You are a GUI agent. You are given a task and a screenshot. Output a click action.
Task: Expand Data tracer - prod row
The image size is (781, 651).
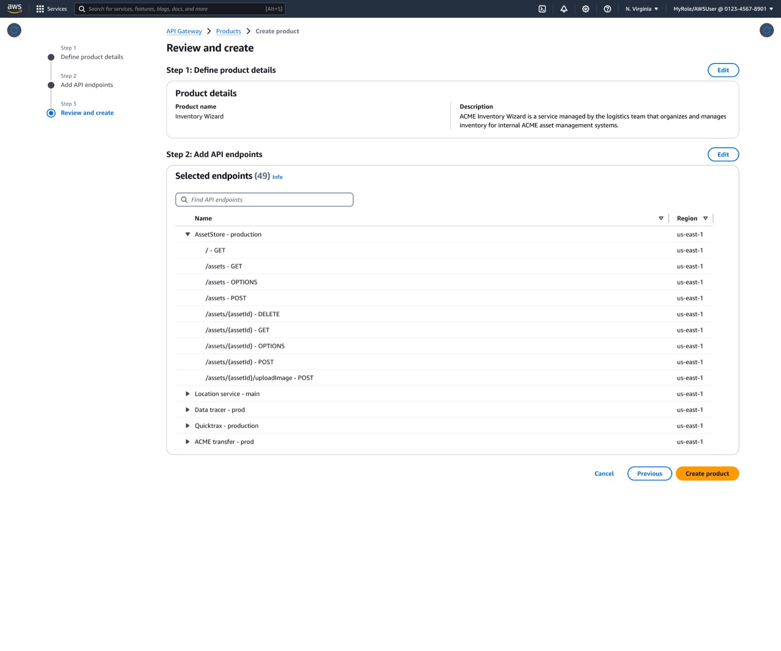[187, 410]
